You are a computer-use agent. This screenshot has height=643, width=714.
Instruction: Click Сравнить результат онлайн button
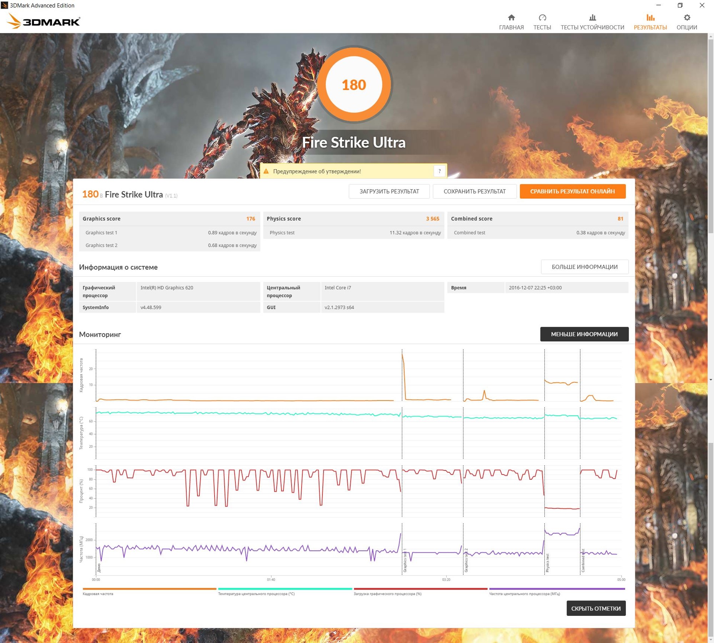coord(572,191)
